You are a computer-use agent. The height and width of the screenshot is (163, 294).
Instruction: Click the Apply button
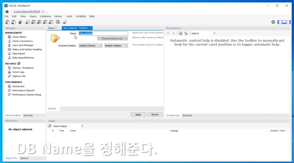138,115
